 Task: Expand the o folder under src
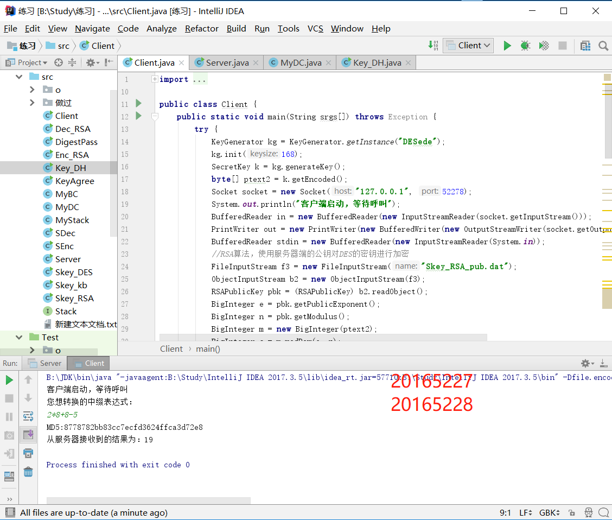pos(32,90)
